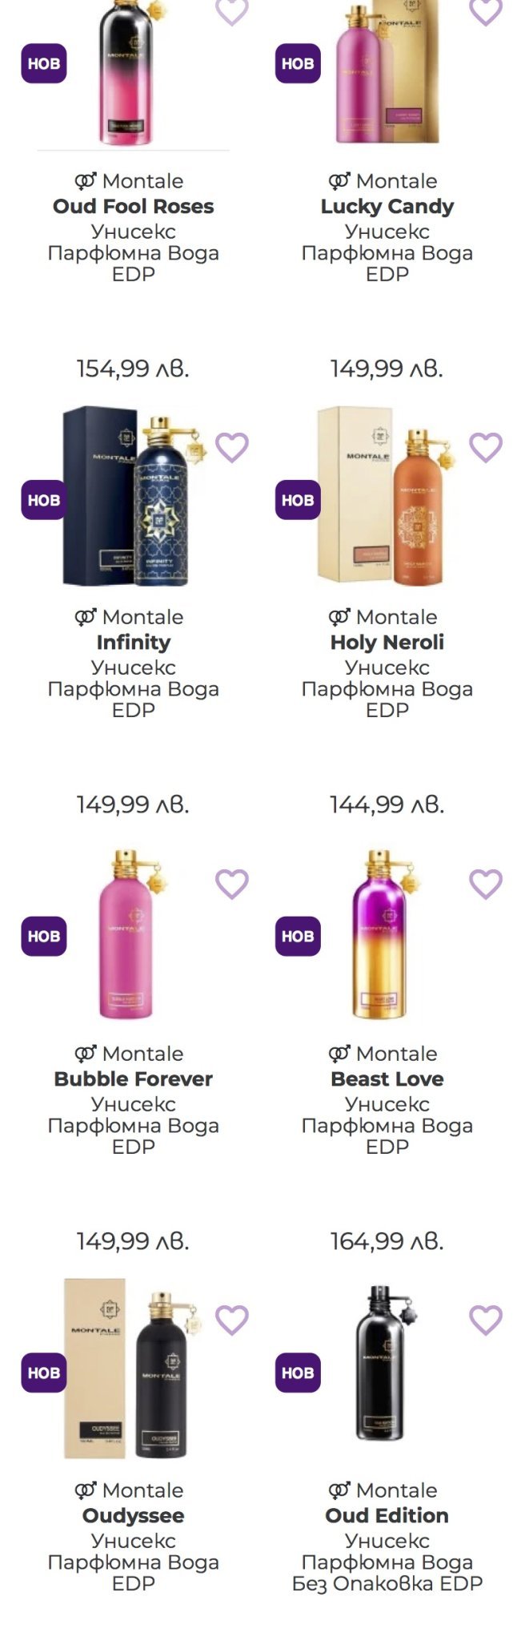This screenshot has height=1641, width=521.
Task: Select the Holy Neroli product name
Action: [387, 643]
